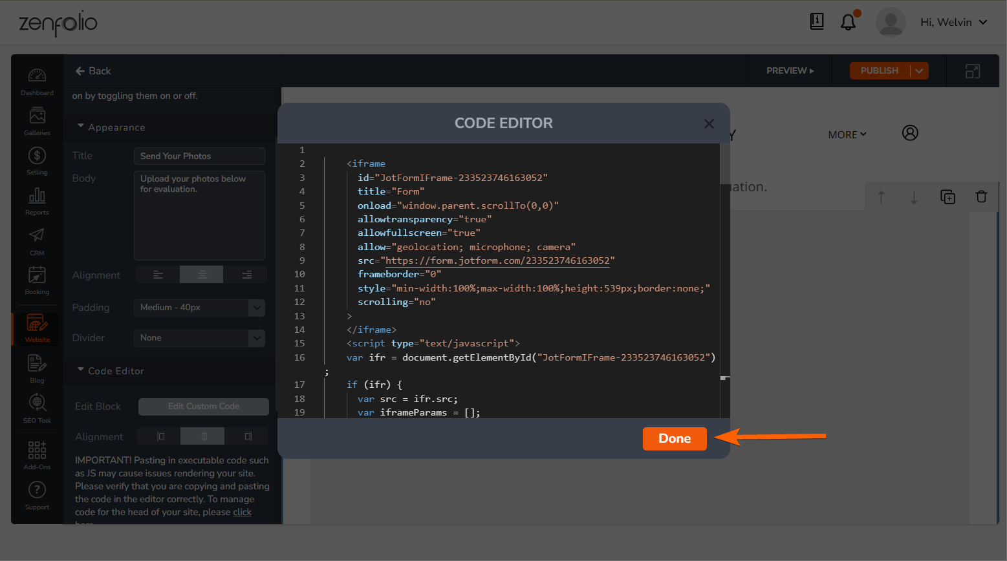The width and height of the screenshot is (1007, 561).
Task: Set text alignment to right
Action: coord(246,275)
